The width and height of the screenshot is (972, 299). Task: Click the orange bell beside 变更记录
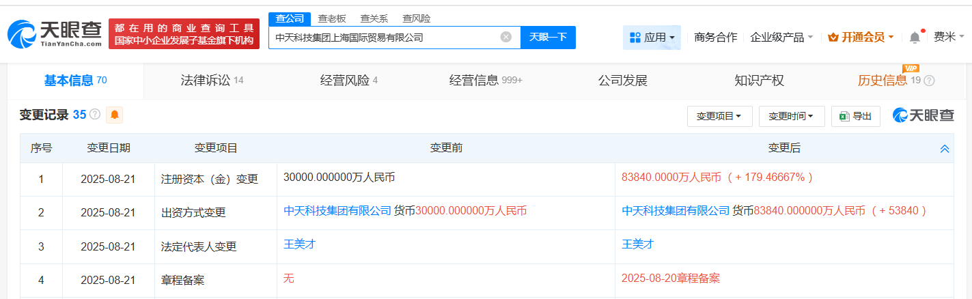pyautogui.click(x=115, y=115)
